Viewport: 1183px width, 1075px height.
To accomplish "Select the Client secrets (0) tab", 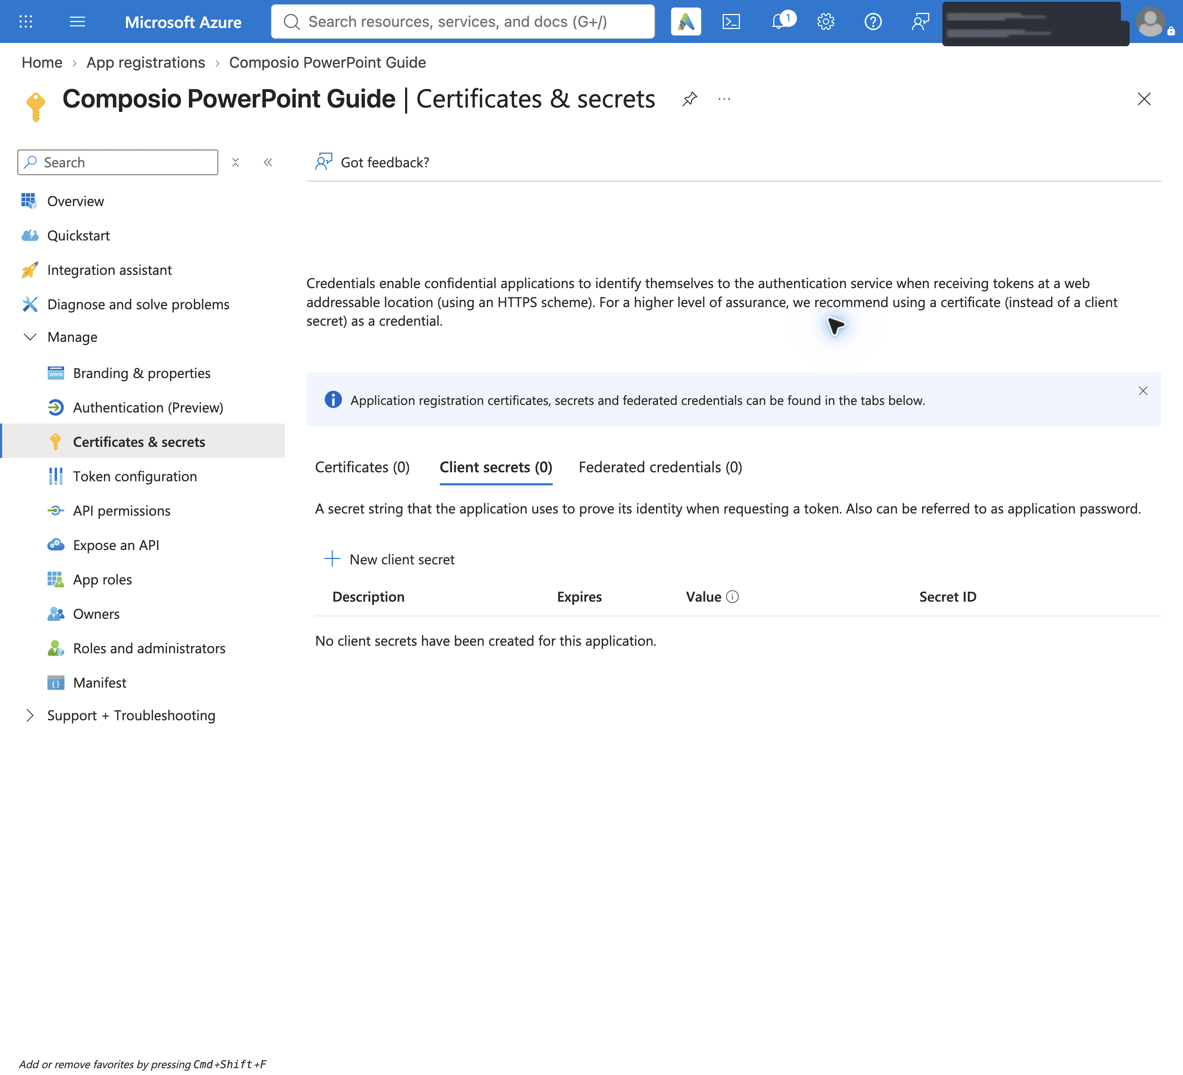I will point(496,467).
